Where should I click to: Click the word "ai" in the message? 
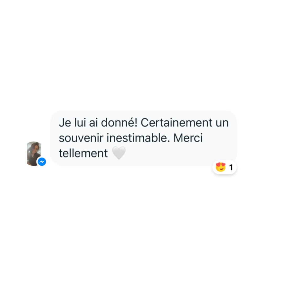coord(93,123)
